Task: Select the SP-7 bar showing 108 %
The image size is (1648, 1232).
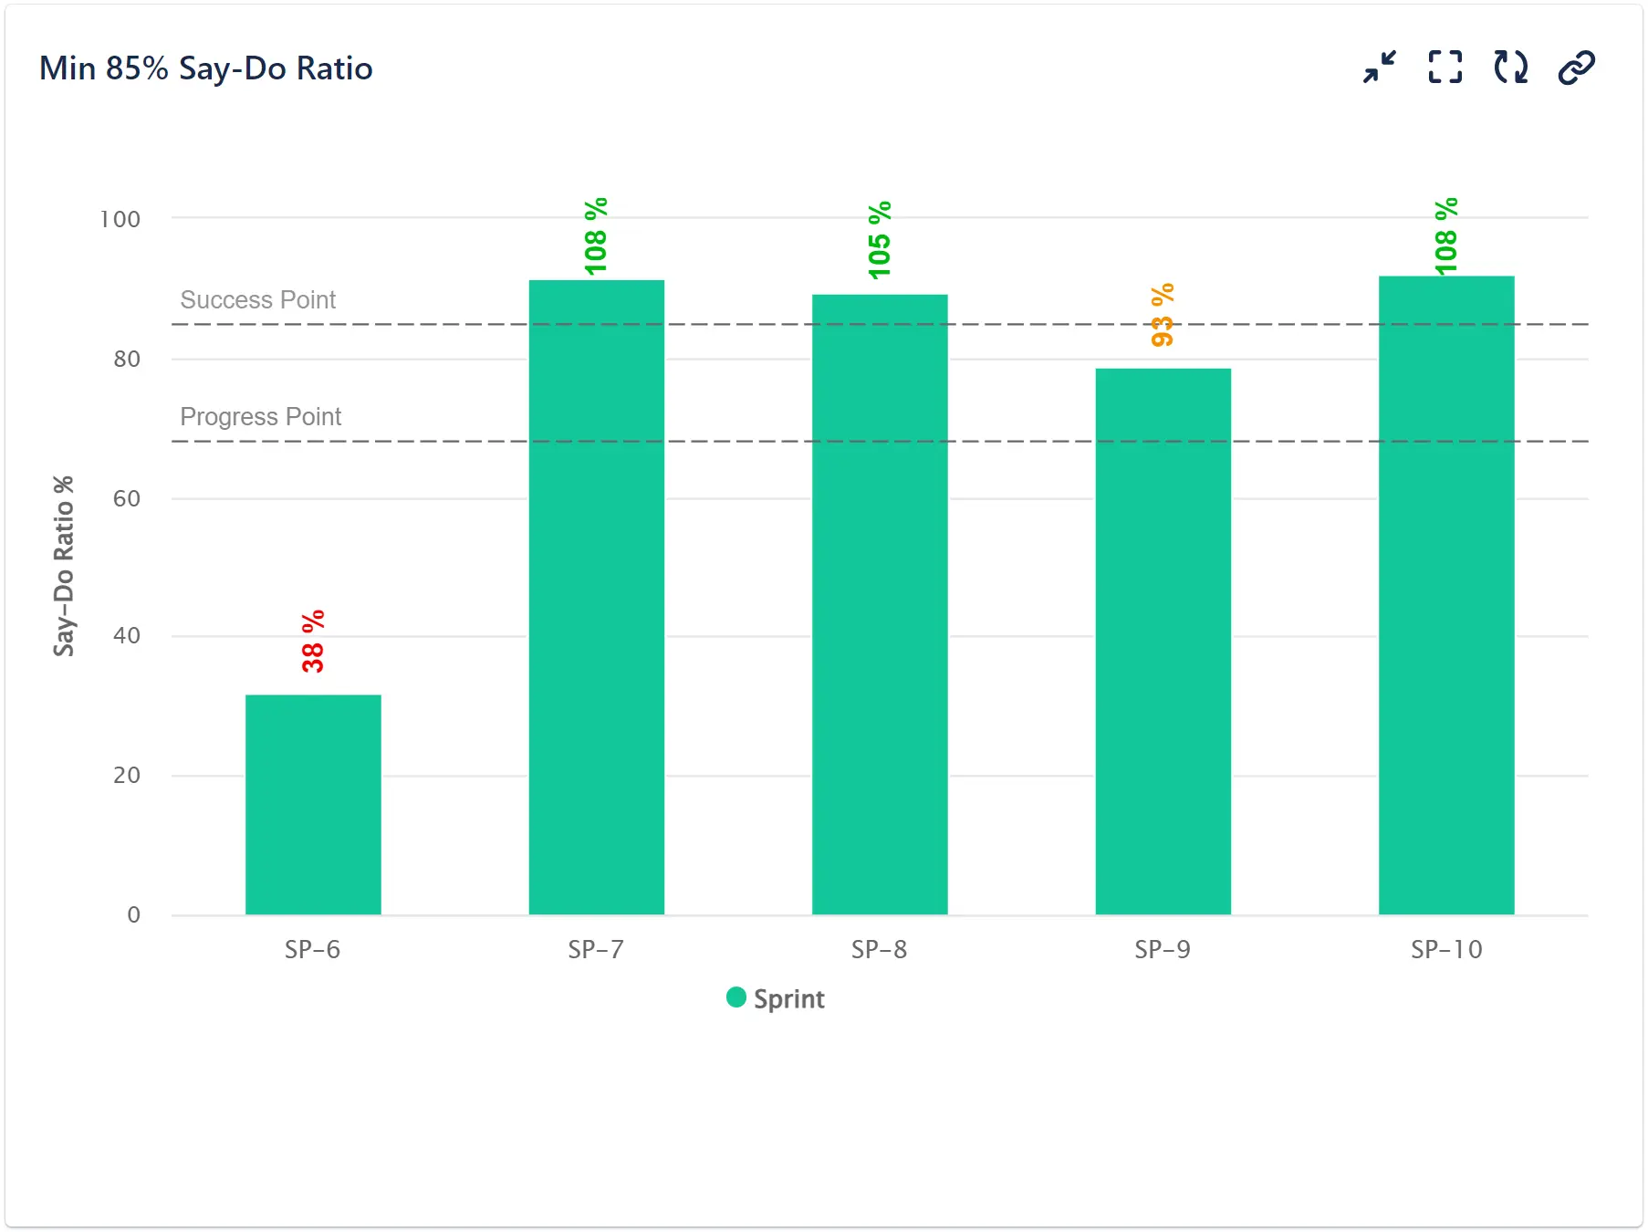Action: [596, 593]
